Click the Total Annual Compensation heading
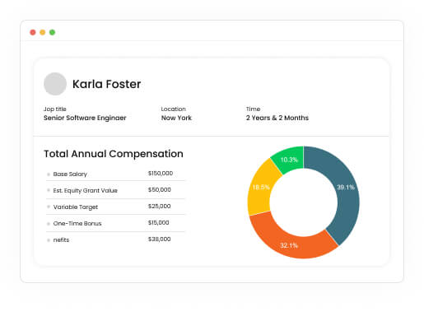 pos(114,154)
